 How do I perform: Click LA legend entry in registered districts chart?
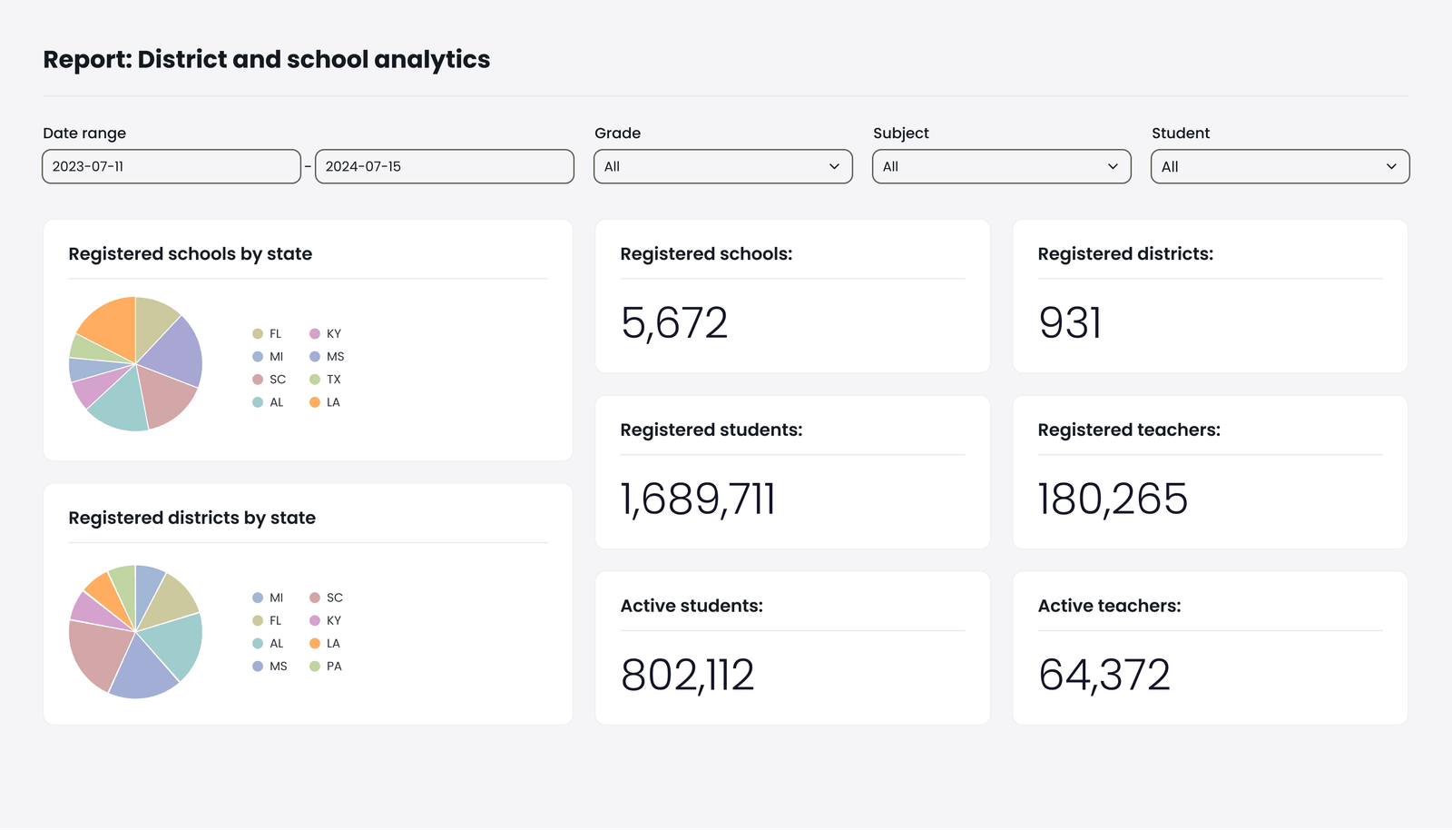pos(325,644)
